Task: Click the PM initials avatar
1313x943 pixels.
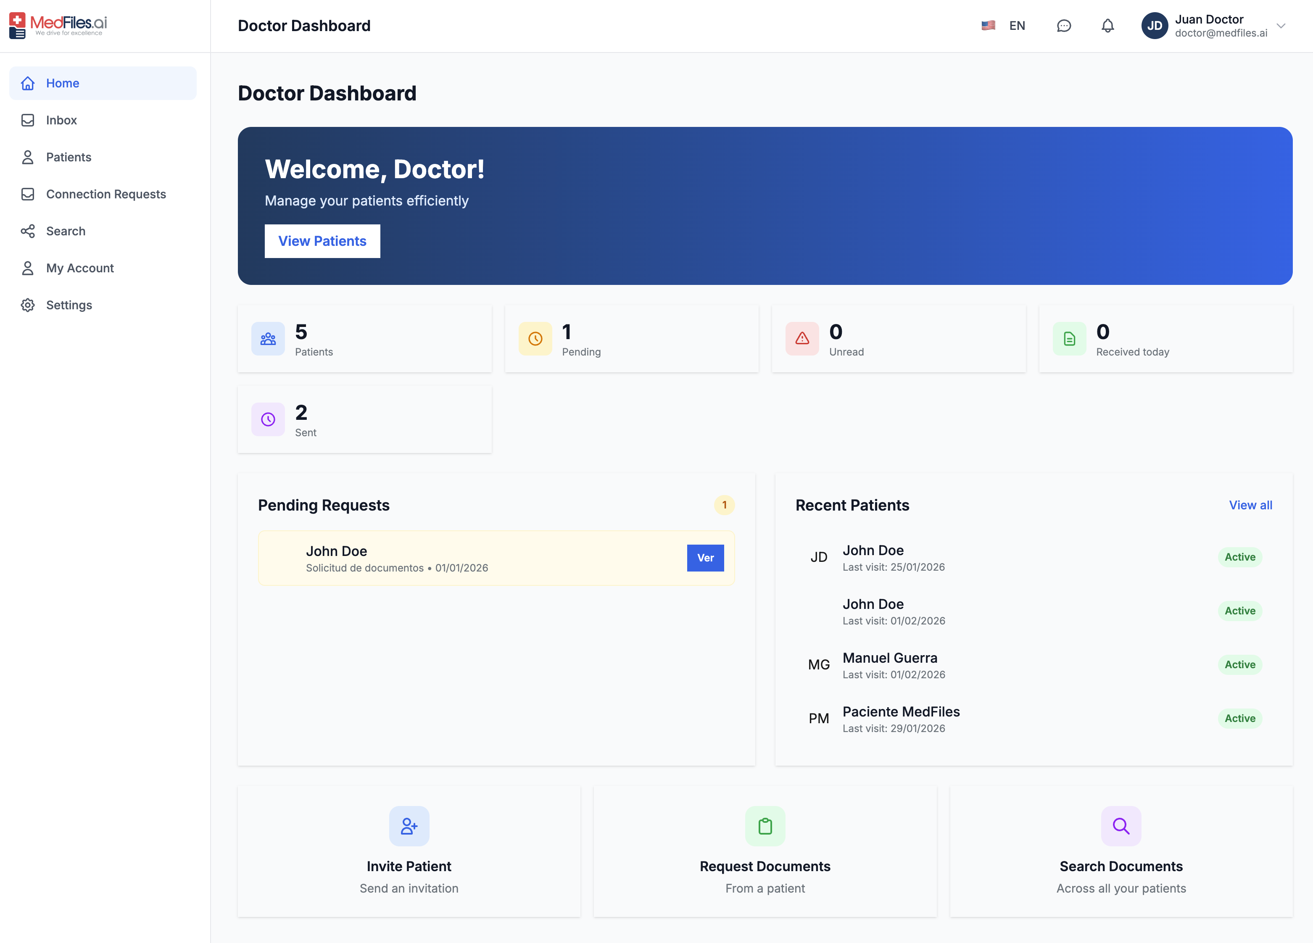Action: (x=819, y=719)
